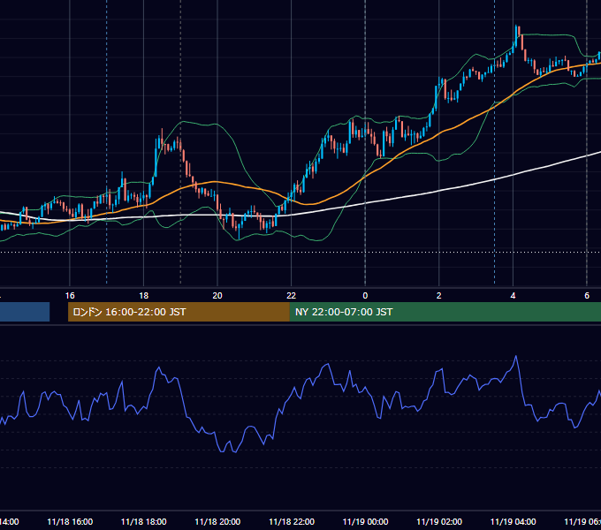Click the upper time axis label 18

pyautogui.click(x=144, y=296)
